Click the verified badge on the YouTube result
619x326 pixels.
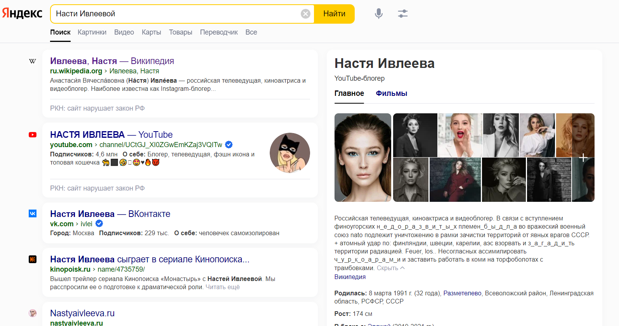pos(229,145)
